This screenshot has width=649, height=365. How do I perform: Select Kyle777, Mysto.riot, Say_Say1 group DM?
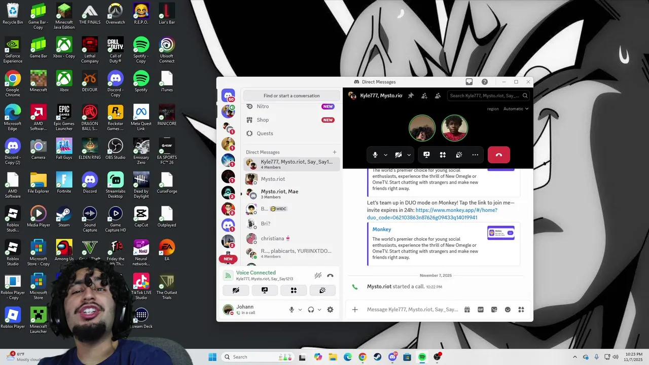(292, 164)
